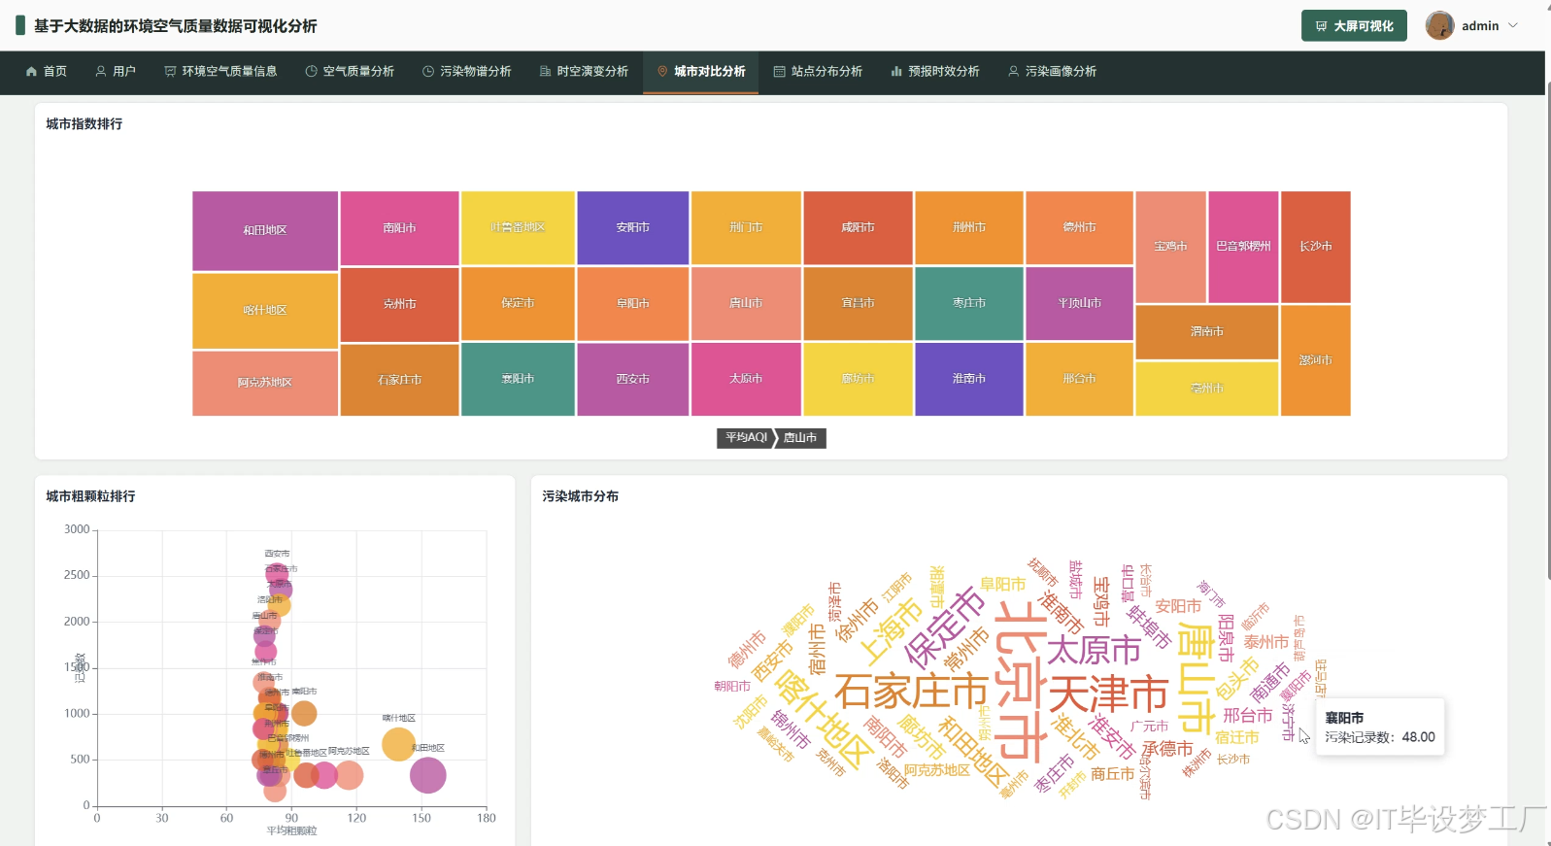1551x846 pixels.
Task: Click the 长沙市 treemap cell
Action: (1316, 247)
